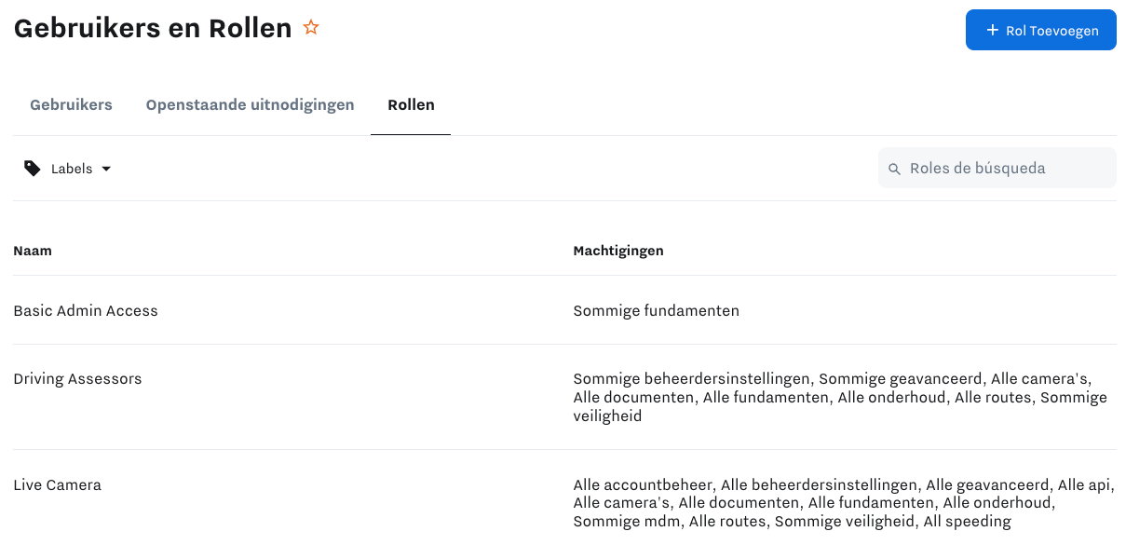Select the Rollen tab

(x=411, y=104)
